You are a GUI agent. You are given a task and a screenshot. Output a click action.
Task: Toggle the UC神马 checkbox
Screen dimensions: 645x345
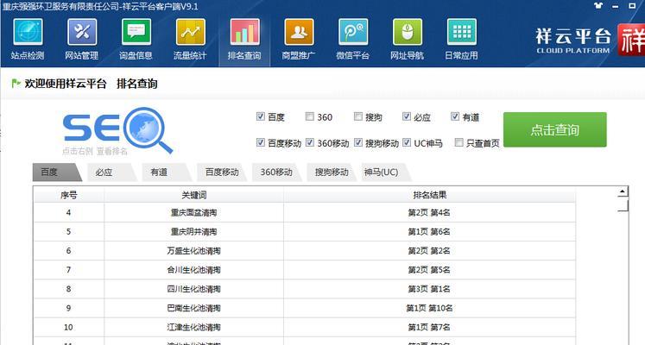pos(407,142)
